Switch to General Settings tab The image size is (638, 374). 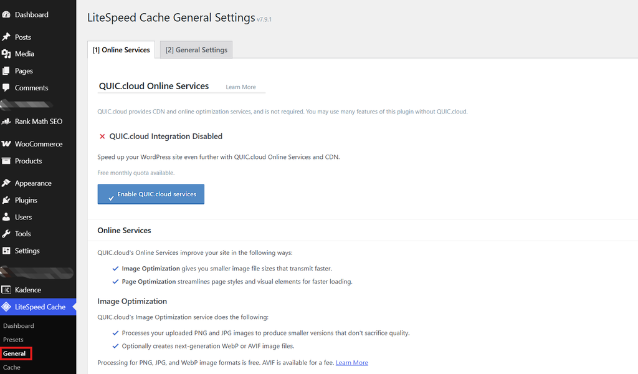(x=196, y=50)
